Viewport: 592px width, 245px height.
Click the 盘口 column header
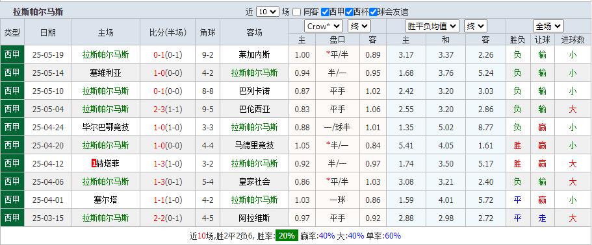point(337,40)
